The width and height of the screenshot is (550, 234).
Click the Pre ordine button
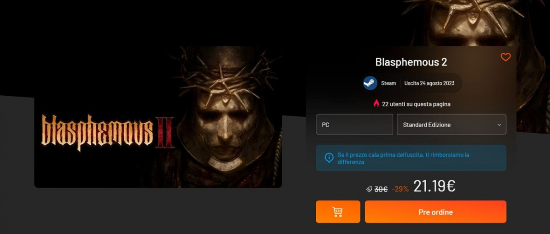pos(435,212)
